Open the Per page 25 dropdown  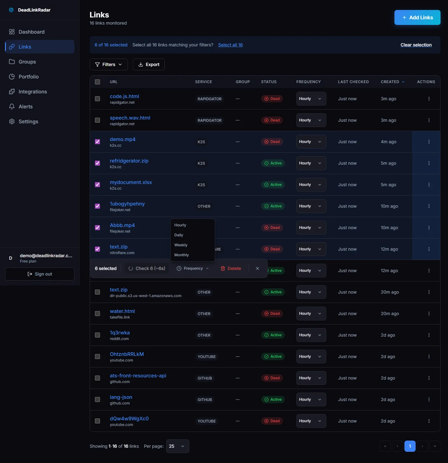(177, 446)
